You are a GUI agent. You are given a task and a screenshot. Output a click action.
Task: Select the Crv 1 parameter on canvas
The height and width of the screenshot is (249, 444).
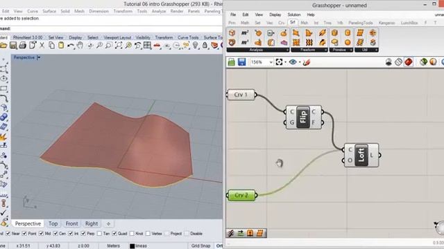pos(241,95)
